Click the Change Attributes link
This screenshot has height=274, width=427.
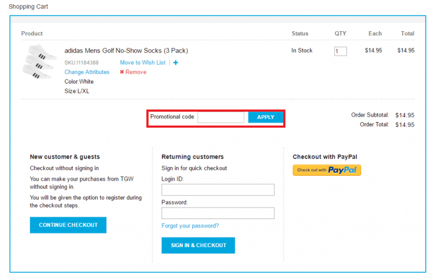coord(87,72)
